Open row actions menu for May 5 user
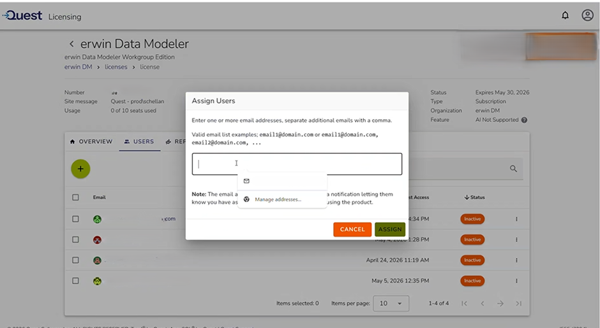Screen dimensions: 600x328 click(x=516, y=281)
